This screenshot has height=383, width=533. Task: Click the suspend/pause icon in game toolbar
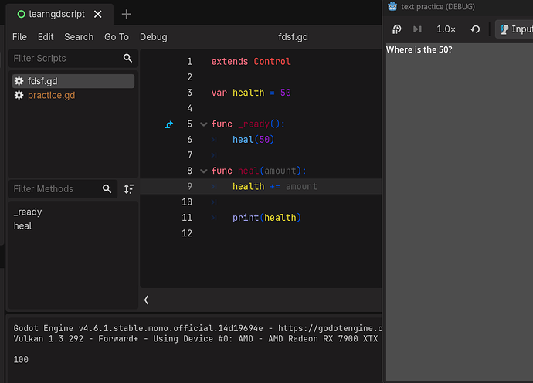pyautogui.click(x=396, y=29)
